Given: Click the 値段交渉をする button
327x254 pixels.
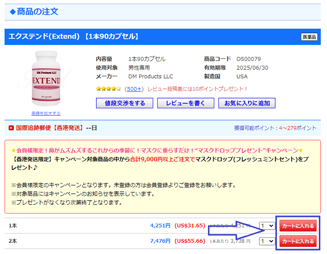Looking at the screenshot, I should 125,103.
